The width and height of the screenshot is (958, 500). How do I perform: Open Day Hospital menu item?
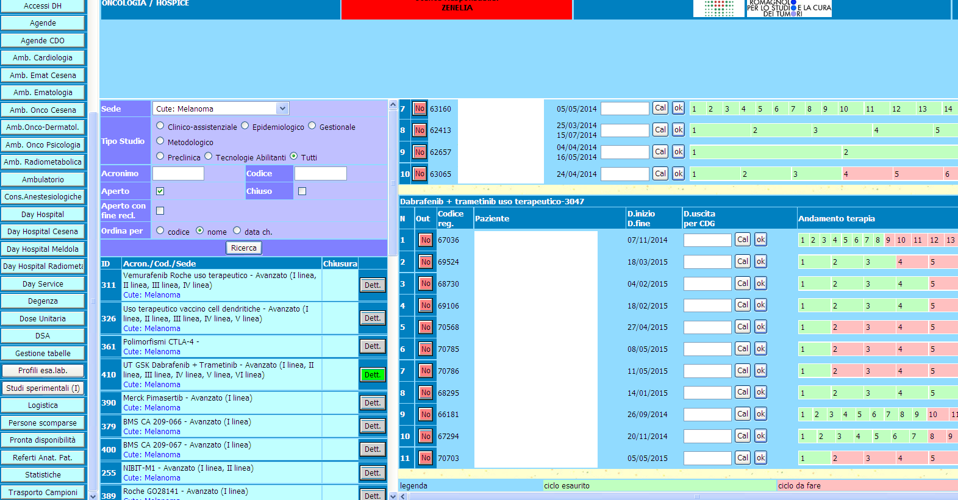tap(43, 214)
